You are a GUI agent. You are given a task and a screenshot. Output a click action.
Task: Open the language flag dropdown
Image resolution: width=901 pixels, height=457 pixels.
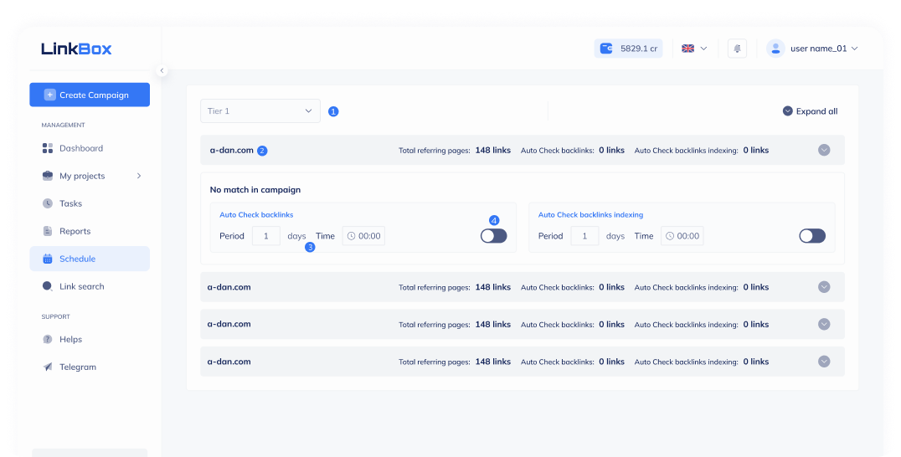point(694,49)
